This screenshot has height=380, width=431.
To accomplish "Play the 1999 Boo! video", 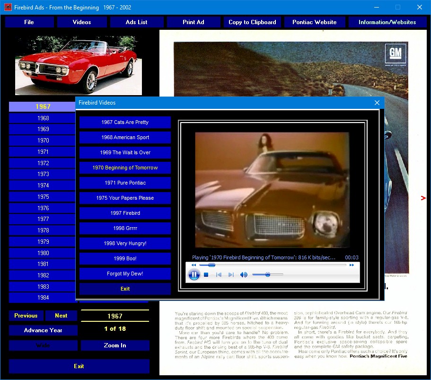I will coord(125,258).
